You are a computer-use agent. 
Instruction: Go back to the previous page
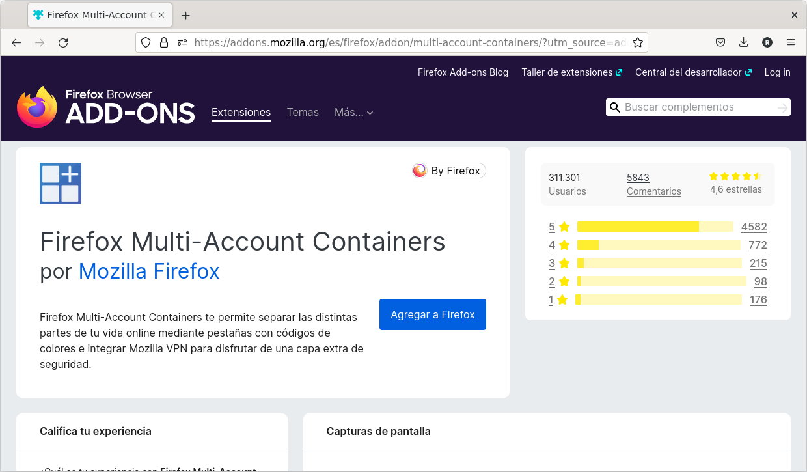point(16,42)
